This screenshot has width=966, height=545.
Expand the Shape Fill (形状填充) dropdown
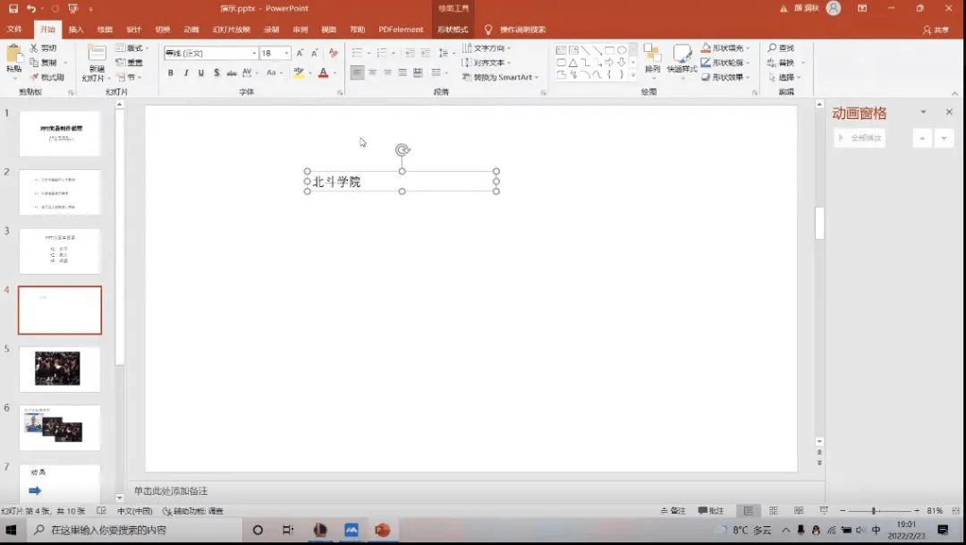coord(748,48)
